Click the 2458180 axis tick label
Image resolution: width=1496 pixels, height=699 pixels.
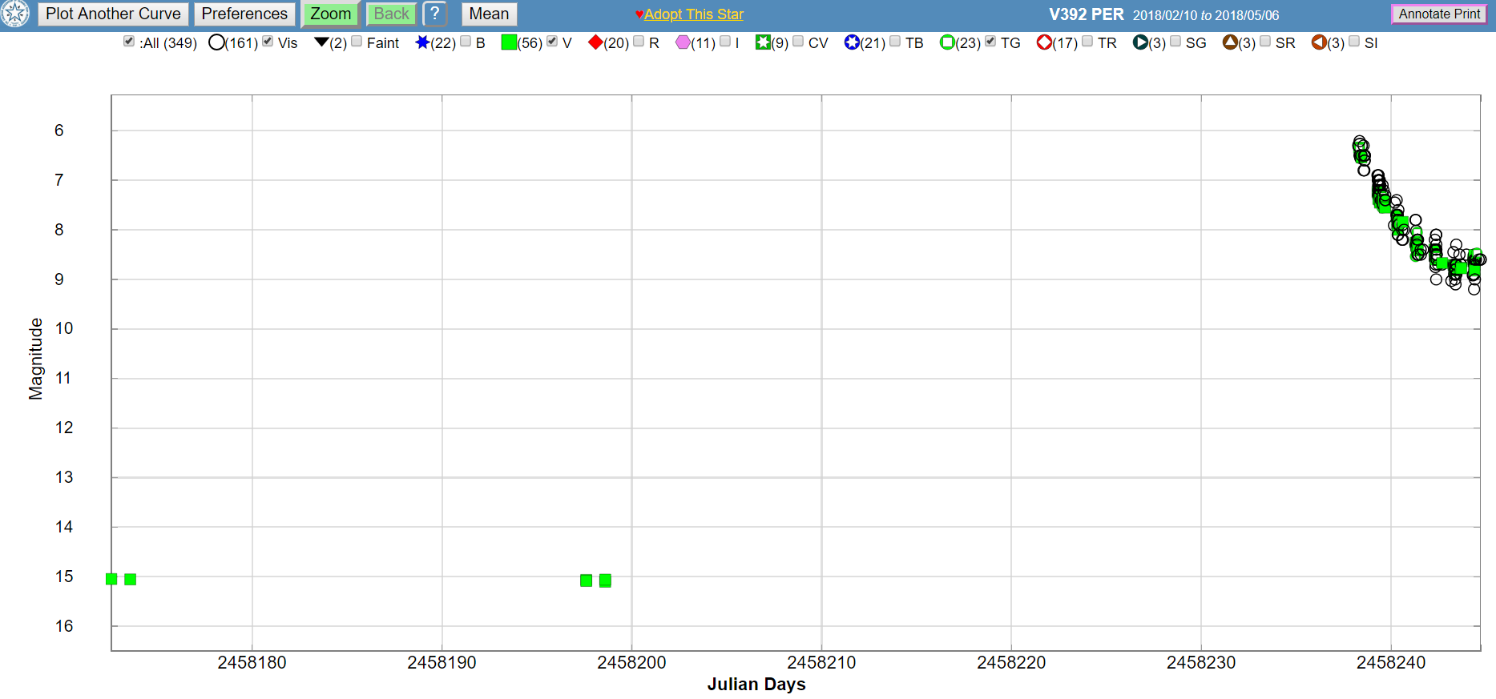pyautogui.click(x=252, y=662)
